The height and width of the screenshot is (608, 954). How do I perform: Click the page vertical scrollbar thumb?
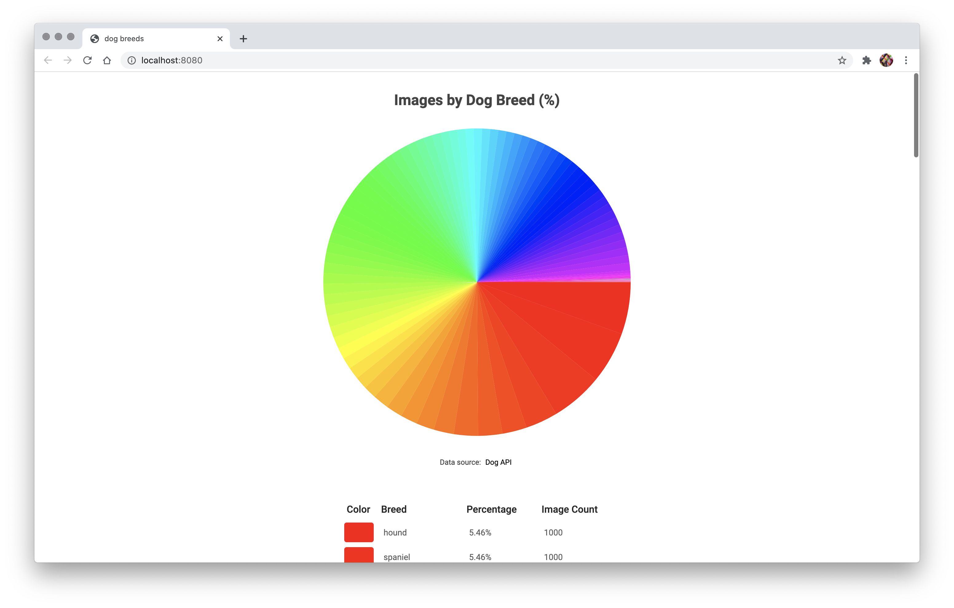coord(916,115)
